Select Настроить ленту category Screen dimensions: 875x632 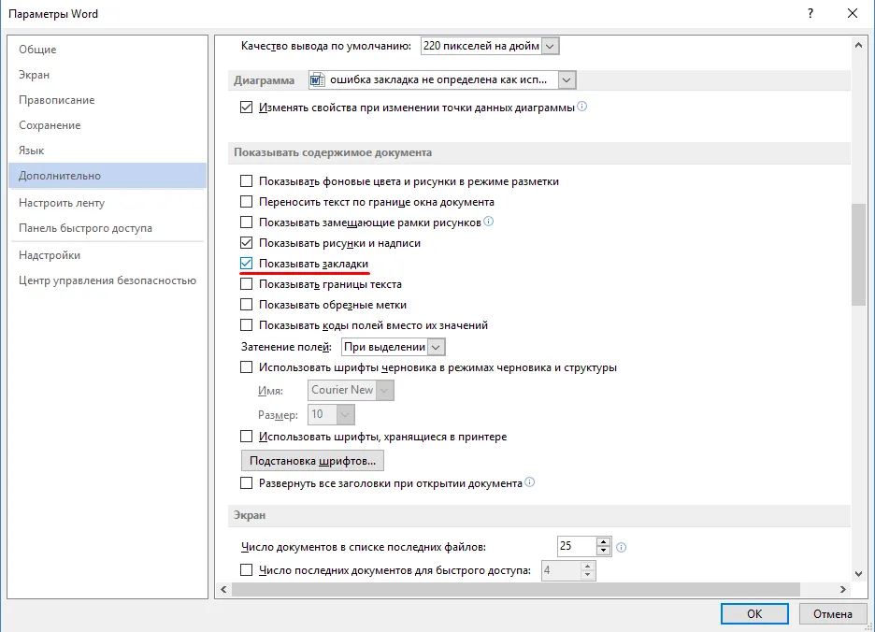coord(108,203)
